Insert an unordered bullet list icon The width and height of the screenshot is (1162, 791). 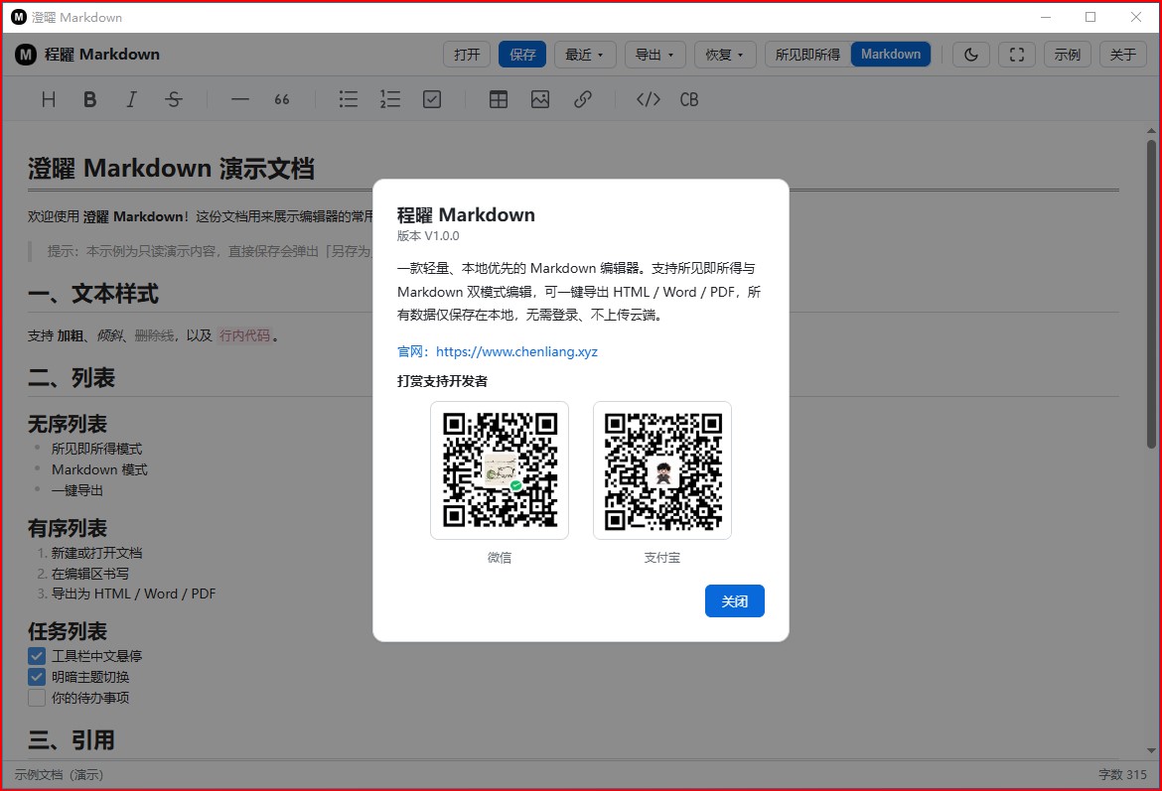coord(349,99)
